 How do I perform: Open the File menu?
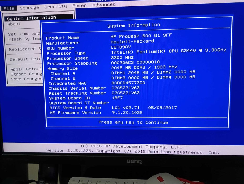click(9, 8)
